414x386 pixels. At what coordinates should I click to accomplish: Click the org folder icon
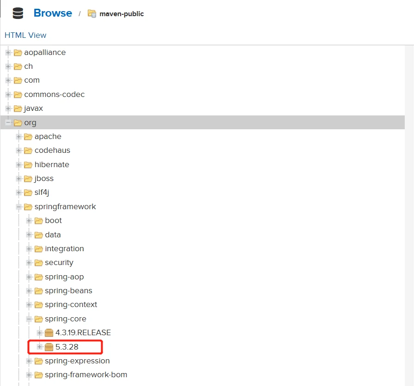pos(18,123)
